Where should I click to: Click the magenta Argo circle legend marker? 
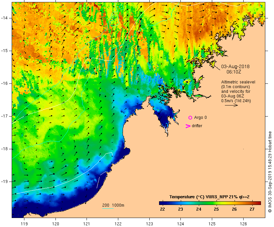pyautogui.click(x=190, y=118)
